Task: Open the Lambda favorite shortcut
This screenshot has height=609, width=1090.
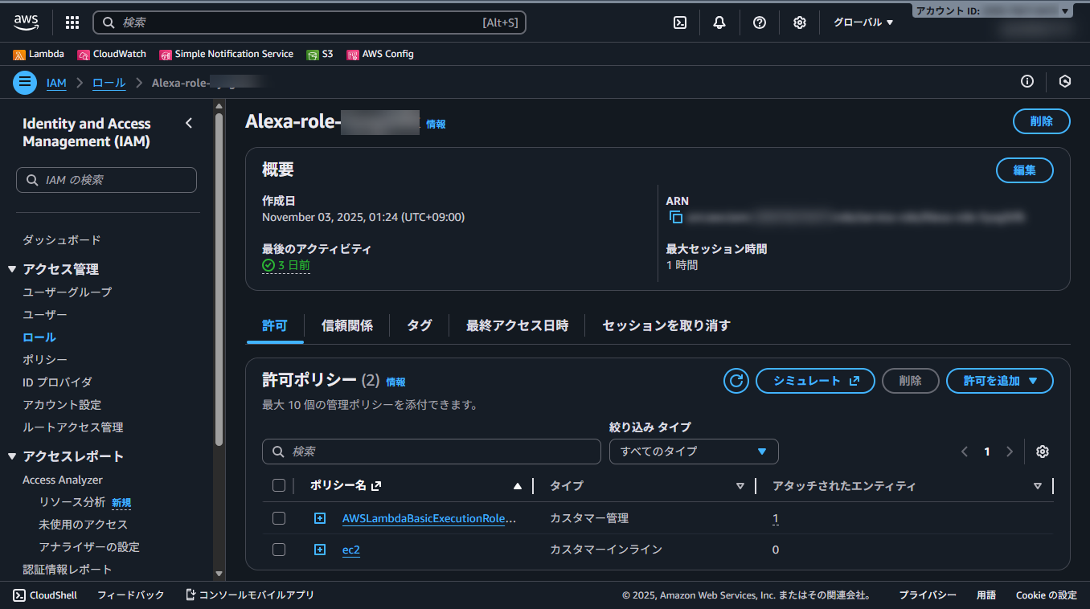Action: pos(39,54)
